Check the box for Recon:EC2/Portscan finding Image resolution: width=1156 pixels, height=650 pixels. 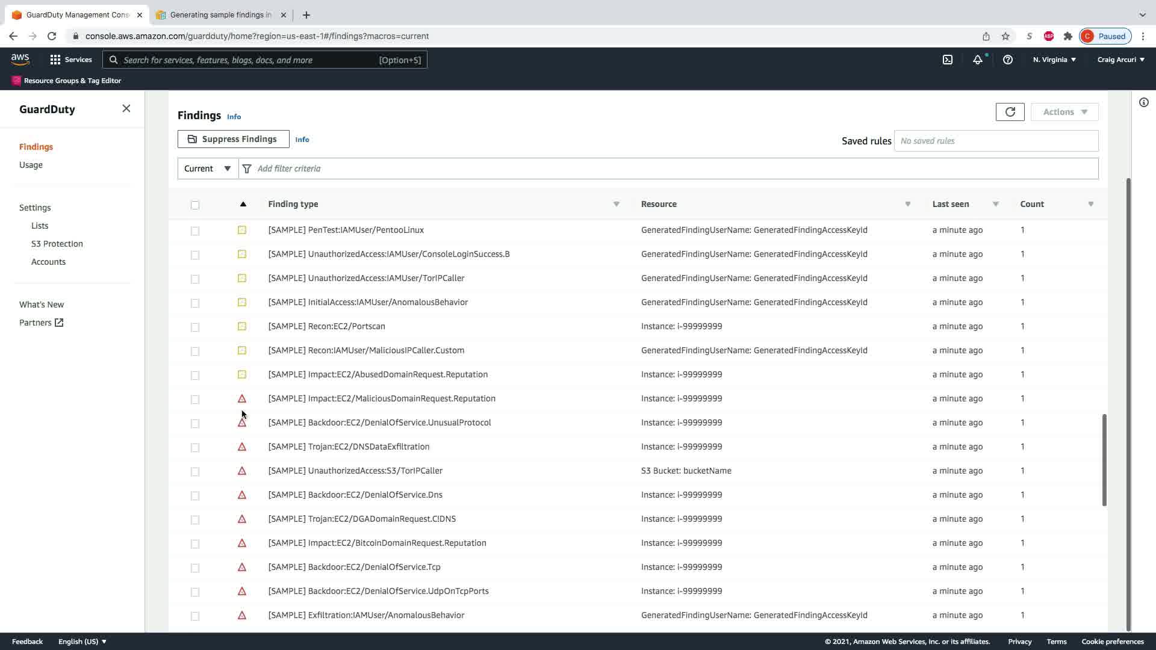coord(194,327)
